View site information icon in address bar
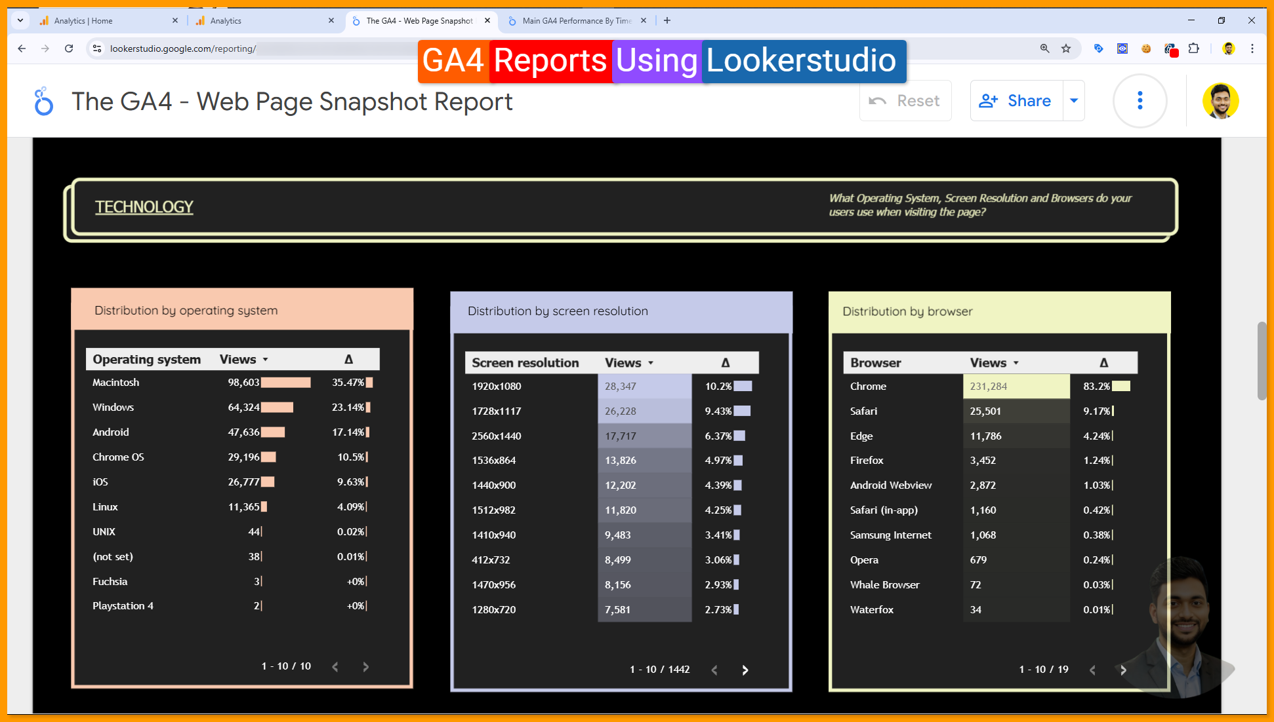 [x=97, y=48]
